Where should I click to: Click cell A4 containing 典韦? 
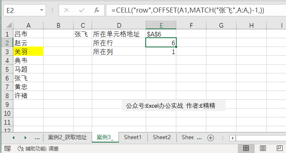coord(28,60)
